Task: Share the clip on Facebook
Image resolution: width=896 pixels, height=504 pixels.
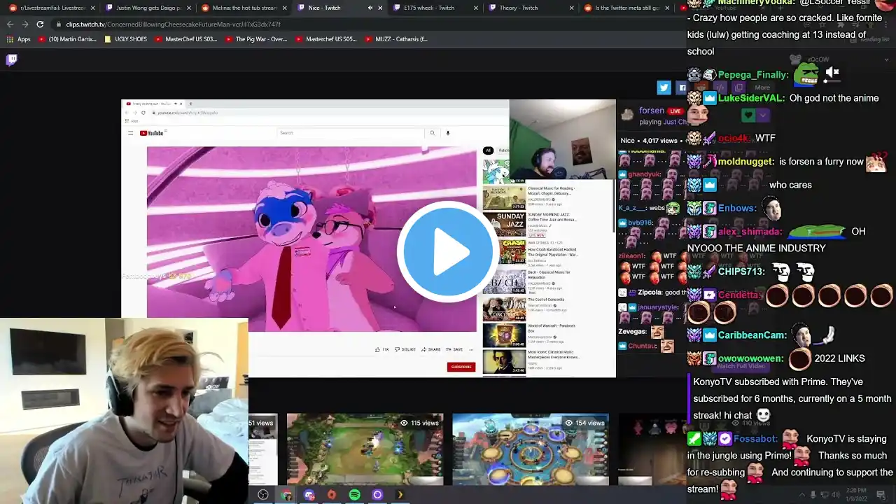Action: tap(681, 87)
